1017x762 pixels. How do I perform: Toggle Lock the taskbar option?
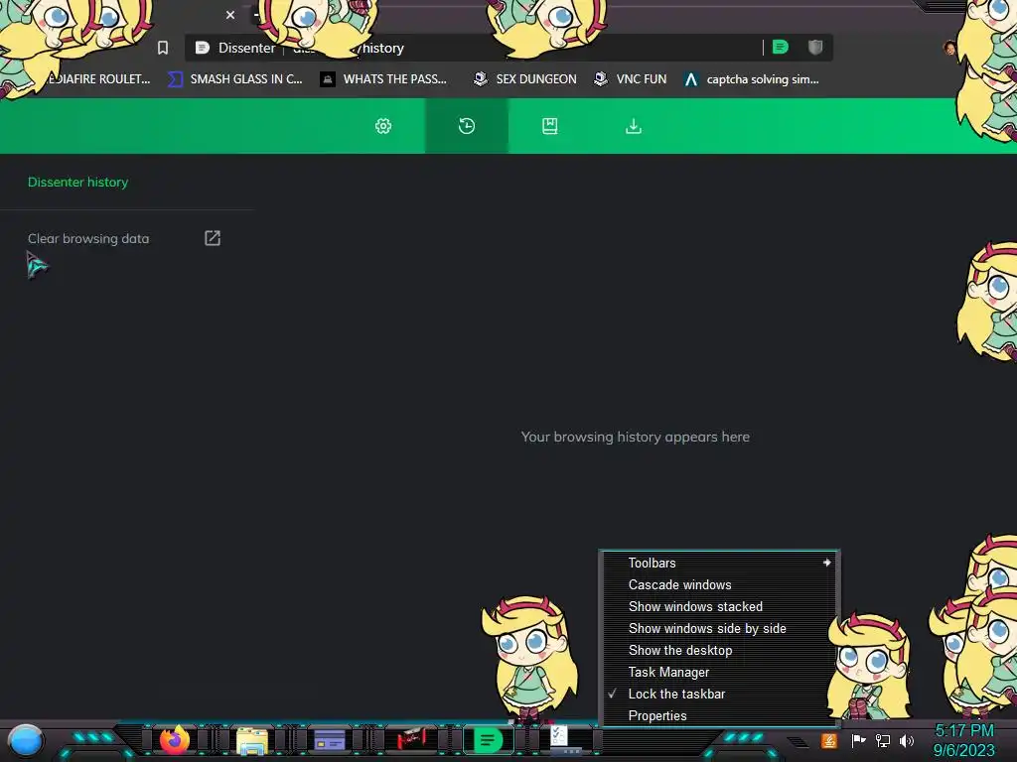coord(719,694)
